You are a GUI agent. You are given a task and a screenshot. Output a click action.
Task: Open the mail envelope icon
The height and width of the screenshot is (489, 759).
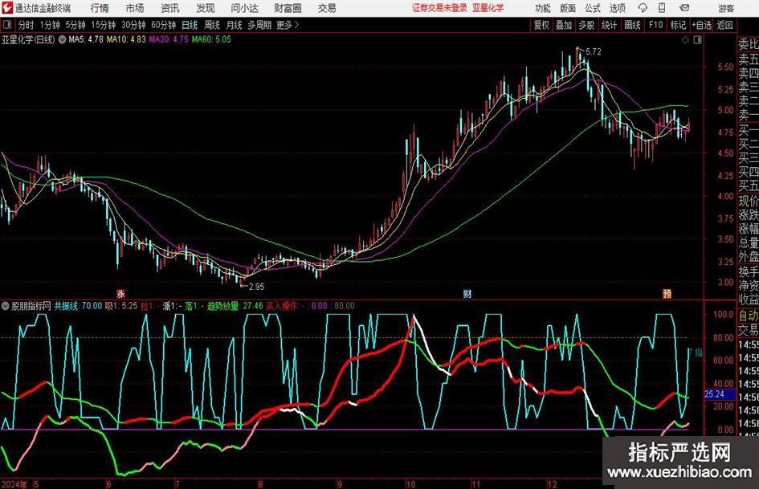(x=684, y=8)
